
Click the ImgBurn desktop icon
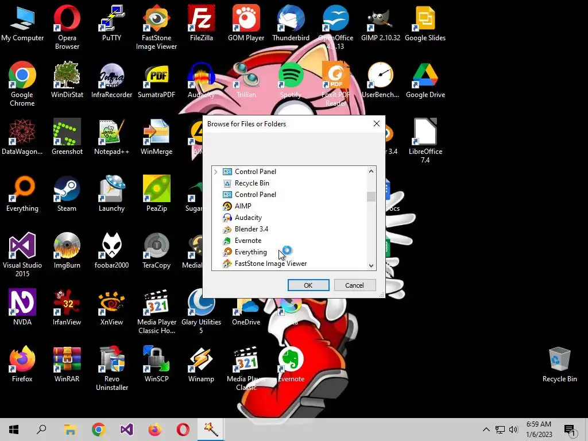(67, 250)
